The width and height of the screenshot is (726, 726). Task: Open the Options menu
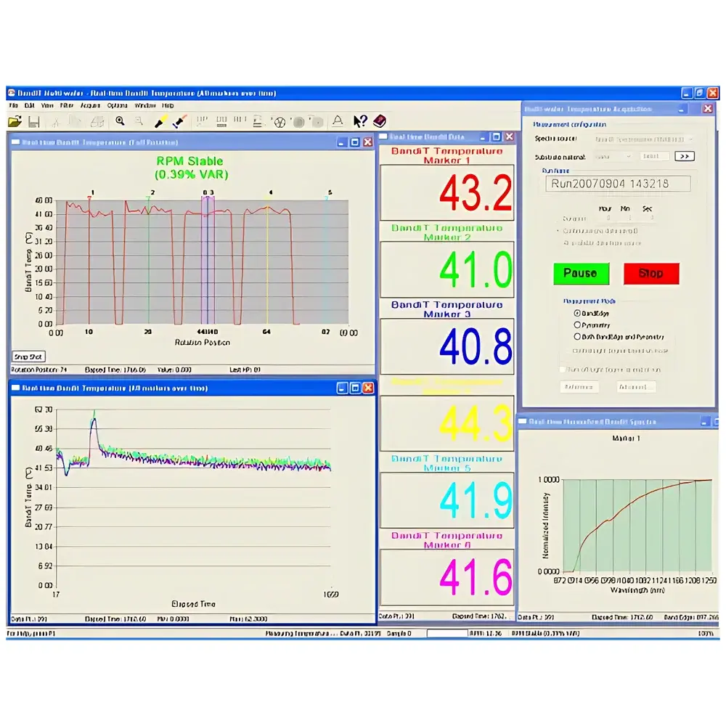coord(117,105)
